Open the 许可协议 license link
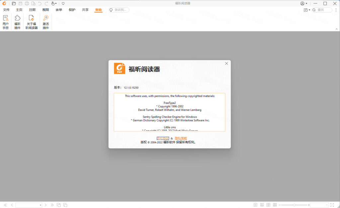This screenshot has height=208, width=340. click(x=163, y=138)
